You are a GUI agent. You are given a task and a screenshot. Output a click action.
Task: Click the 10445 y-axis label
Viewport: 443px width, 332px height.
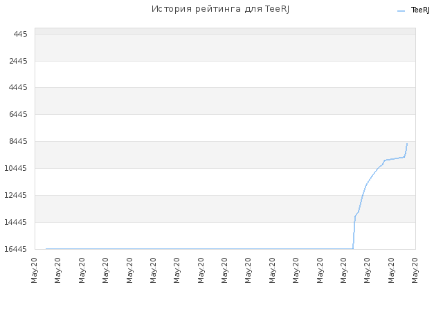click(16, 168)
